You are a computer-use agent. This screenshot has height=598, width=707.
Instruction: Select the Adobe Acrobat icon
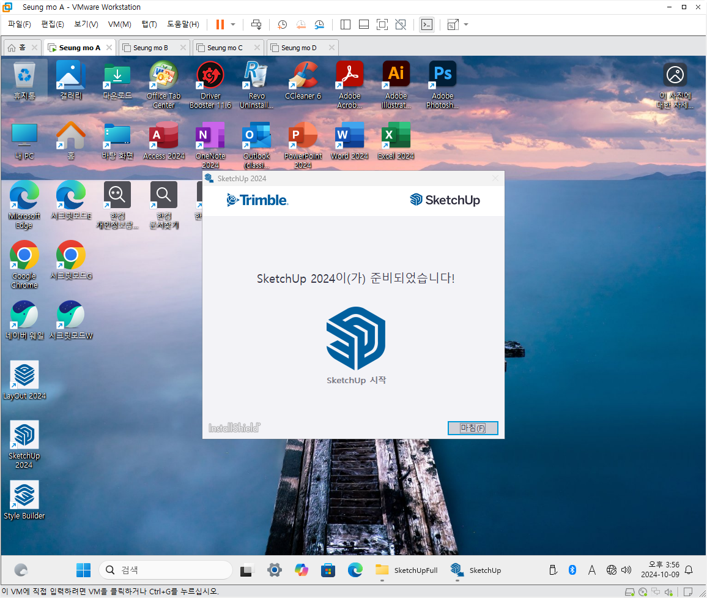[349, 85]
